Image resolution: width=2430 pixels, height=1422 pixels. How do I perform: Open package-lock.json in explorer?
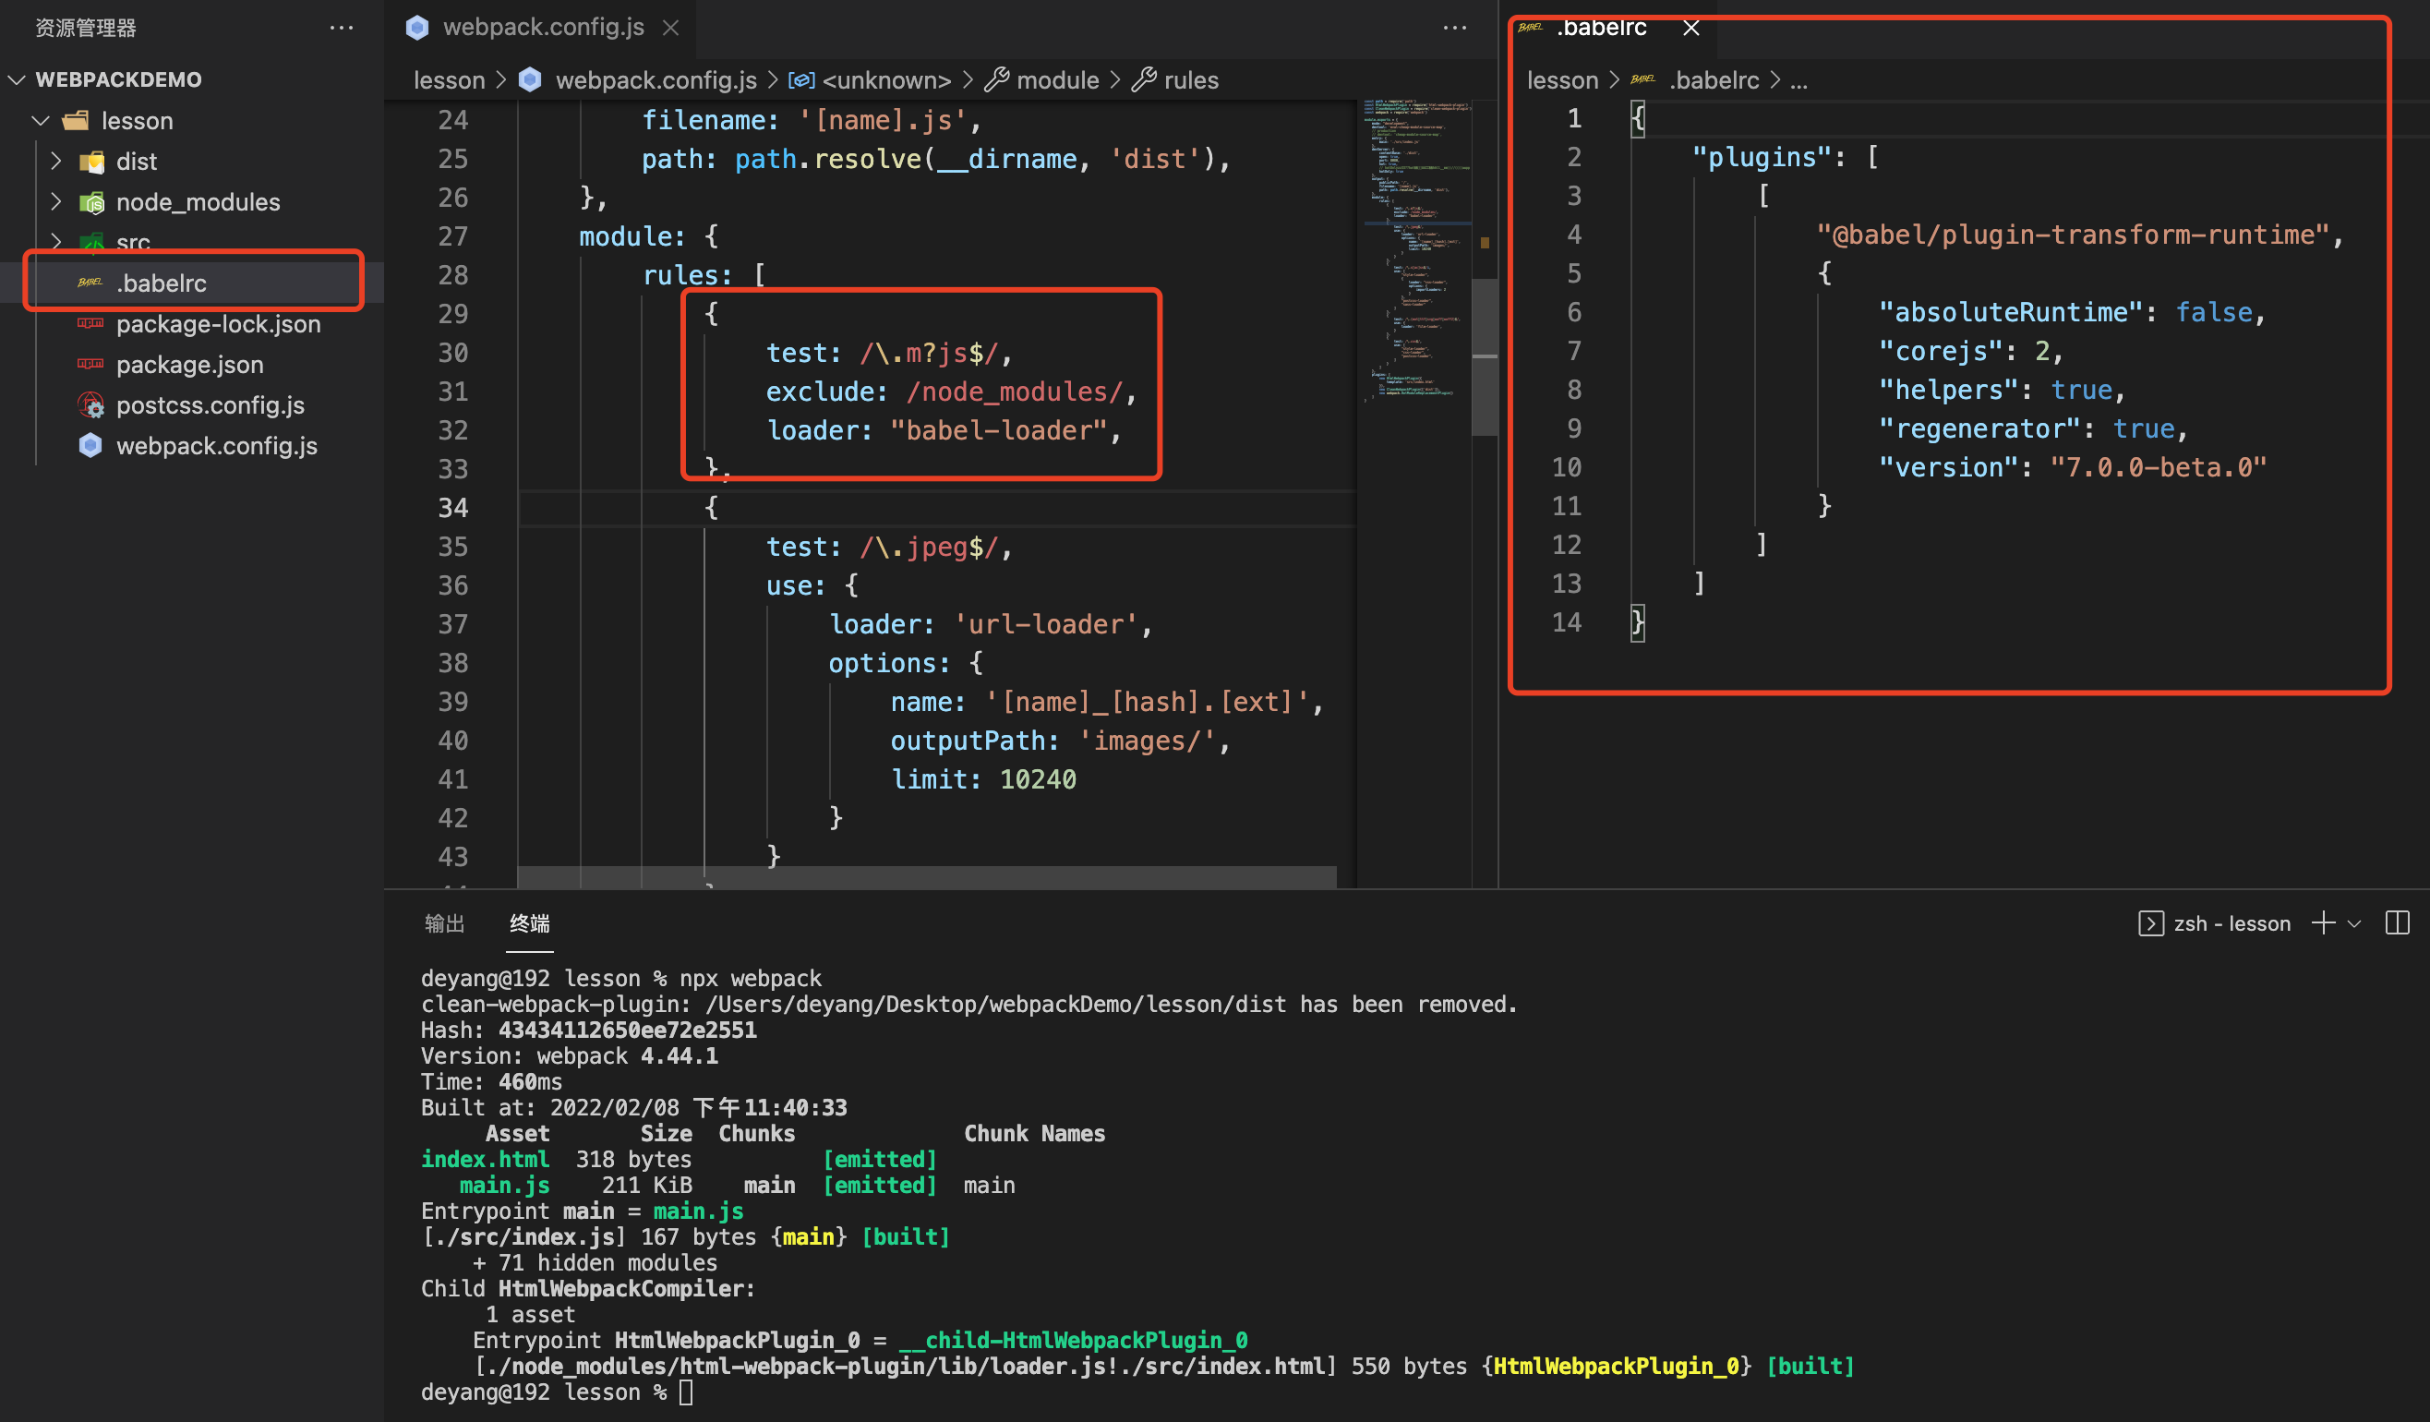coord(218,324)
